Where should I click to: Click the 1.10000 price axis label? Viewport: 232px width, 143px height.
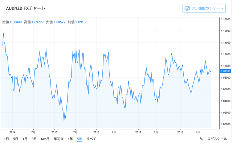tap(225, 66)
